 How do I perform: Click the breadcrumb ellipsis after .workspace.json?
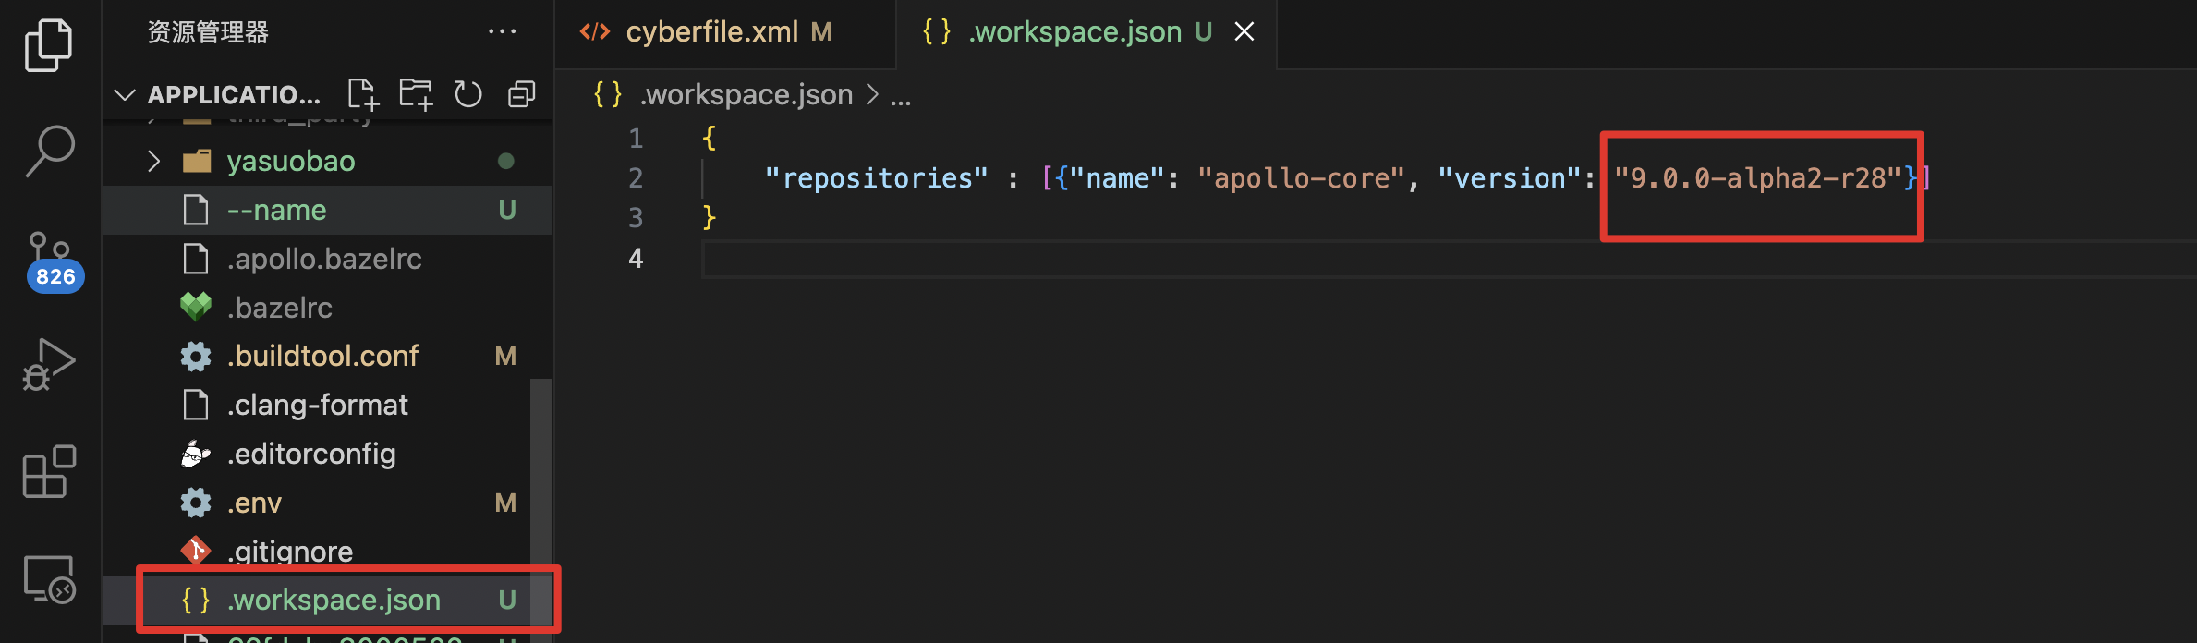point(901,95)
